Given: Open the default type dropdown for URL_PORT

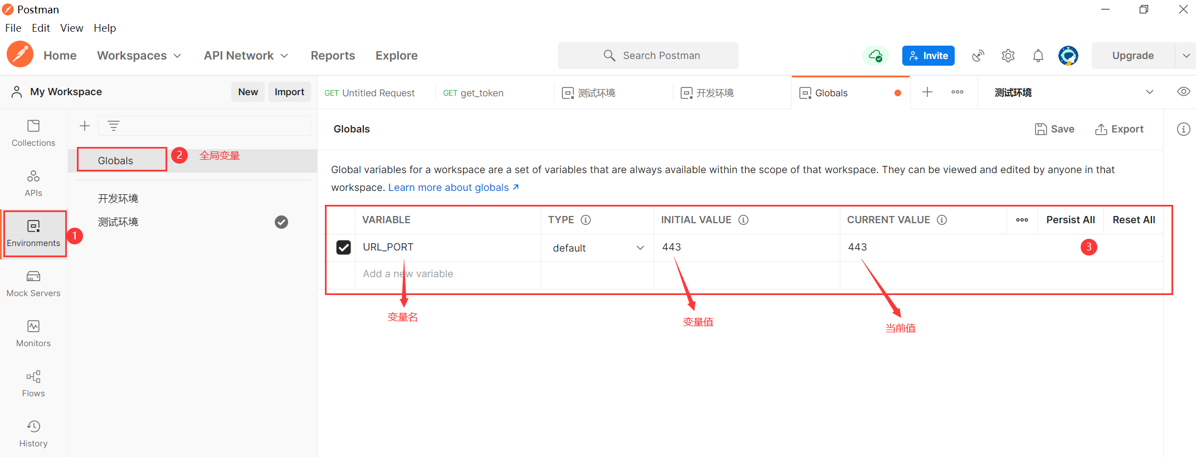Looking at the screenshot, I should click(x=597, y=248).
